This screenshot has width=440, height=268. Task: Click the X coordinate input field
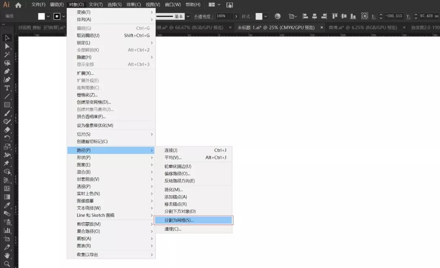pyautogui.click(x=393, y=16)
